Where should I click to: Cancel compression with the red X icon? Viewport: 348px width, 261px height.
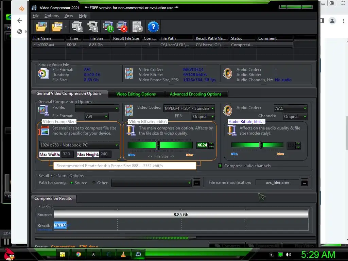click(122, 27)
